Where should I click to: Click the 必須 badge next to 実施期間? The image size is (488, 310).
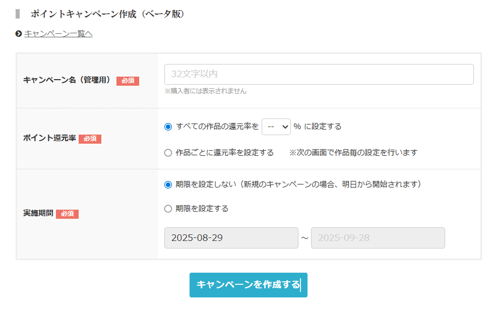(x=67, y=214)
